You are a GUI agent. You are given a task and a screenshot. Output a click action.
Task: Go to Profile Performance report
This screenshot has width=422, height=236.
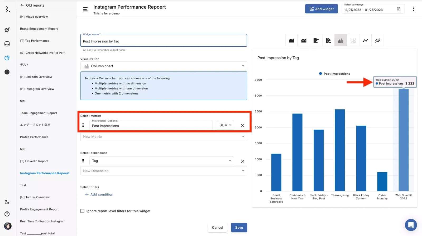click(x=34, y=137)
